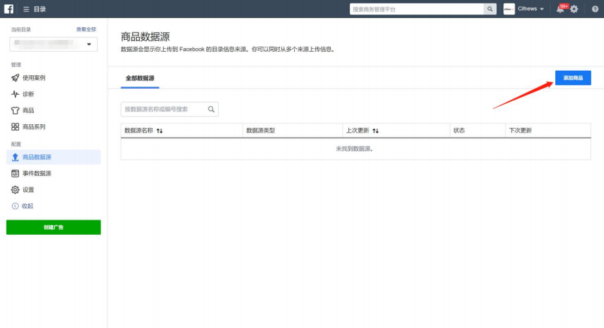Click the 目录 title in top bar

pyautogui.click(x=40, y=9)
